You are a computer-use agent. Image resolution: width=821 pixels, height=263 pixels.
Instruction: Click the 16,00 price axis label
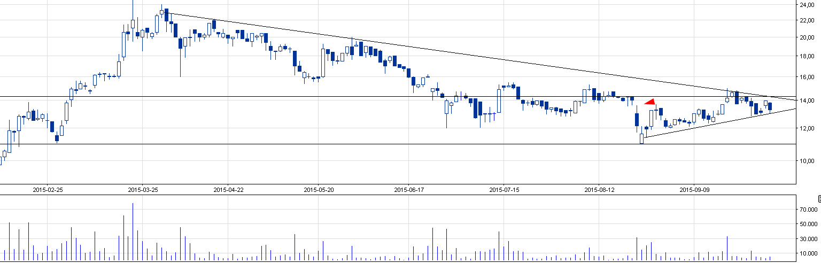tap(807, 77)
